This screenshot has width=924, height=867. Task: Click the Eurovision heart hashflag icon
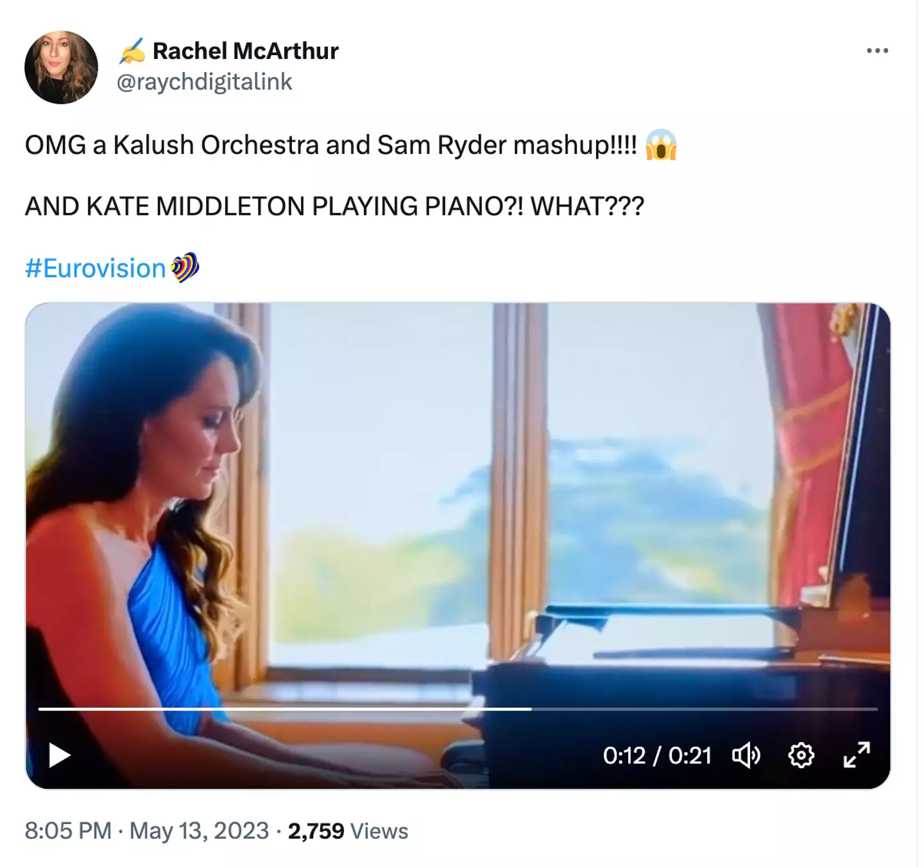(x=185, y=268)
